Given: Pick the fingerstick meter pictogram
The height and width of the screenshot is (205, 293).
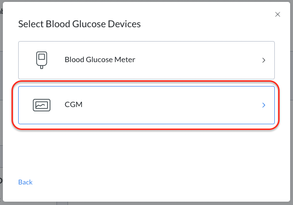Looking at the screenshot, I should (41, 60).
